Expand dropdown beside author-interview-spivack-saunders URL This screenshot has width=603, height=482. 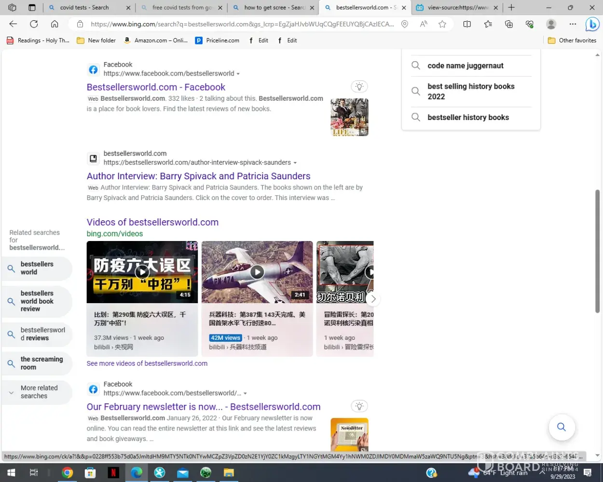point(295,163)
